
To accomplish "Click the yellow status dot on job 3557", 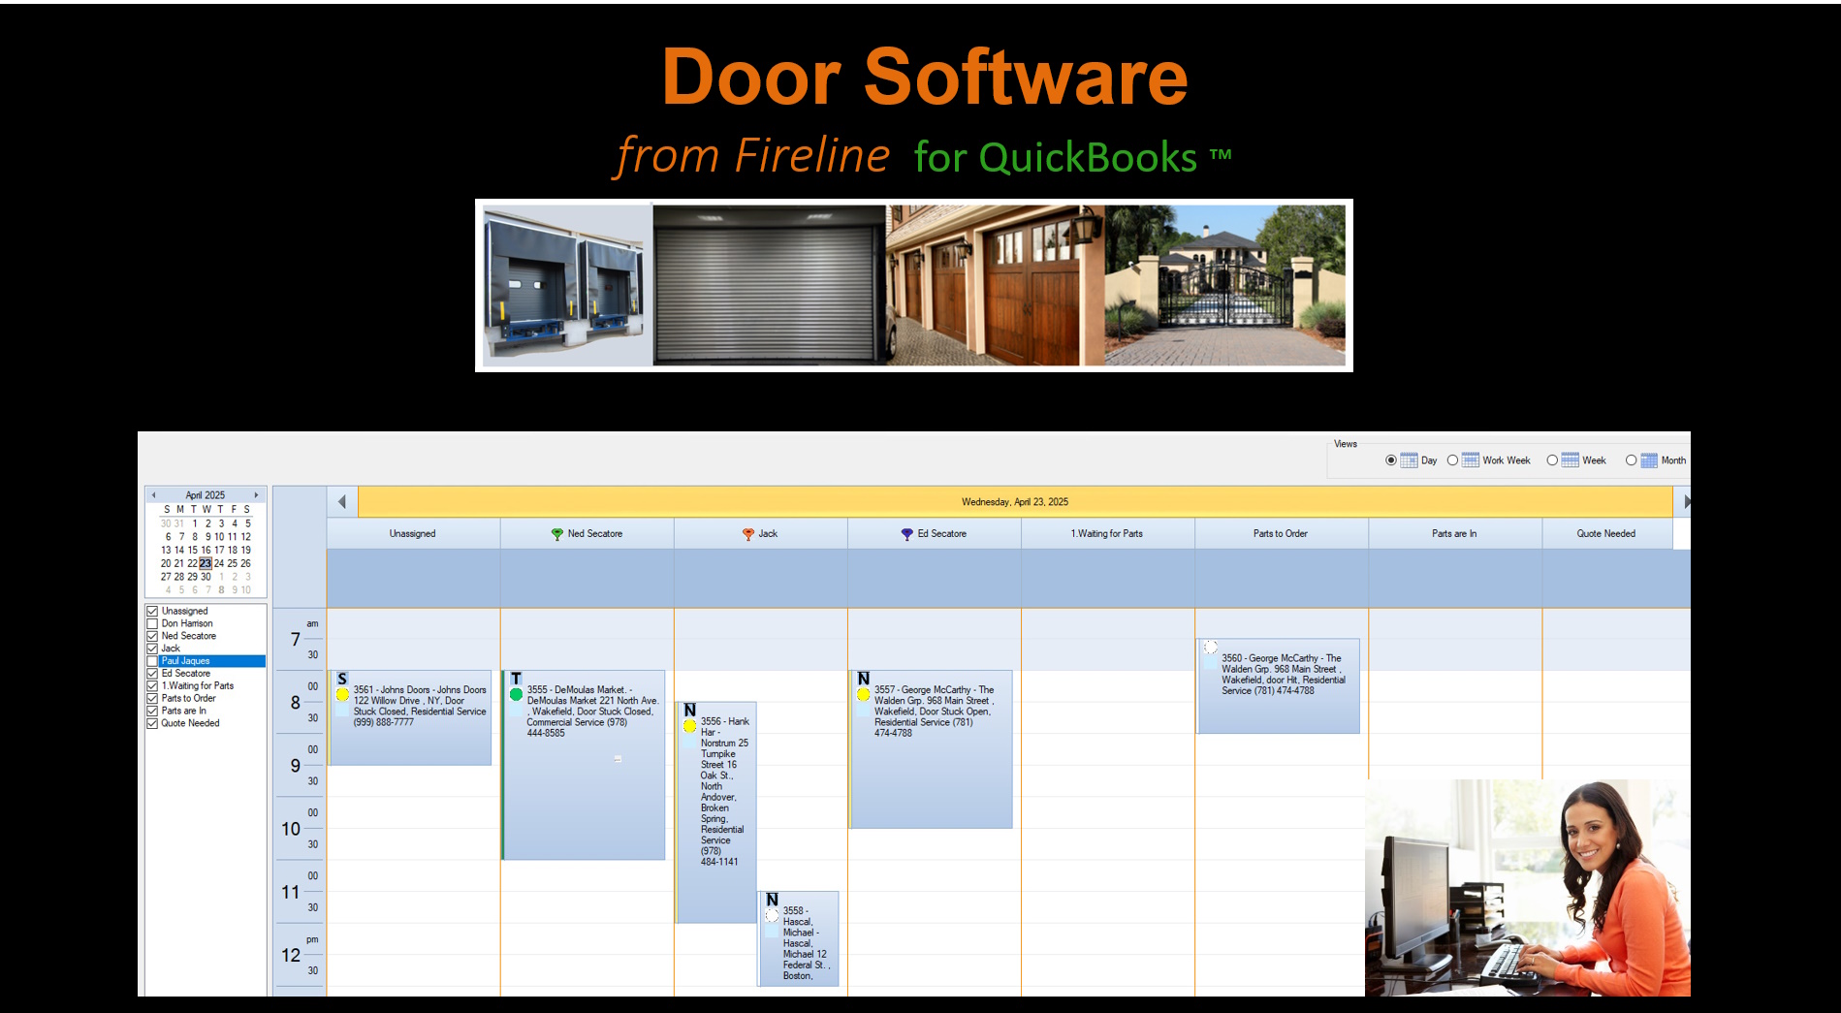I will (863, 694).
